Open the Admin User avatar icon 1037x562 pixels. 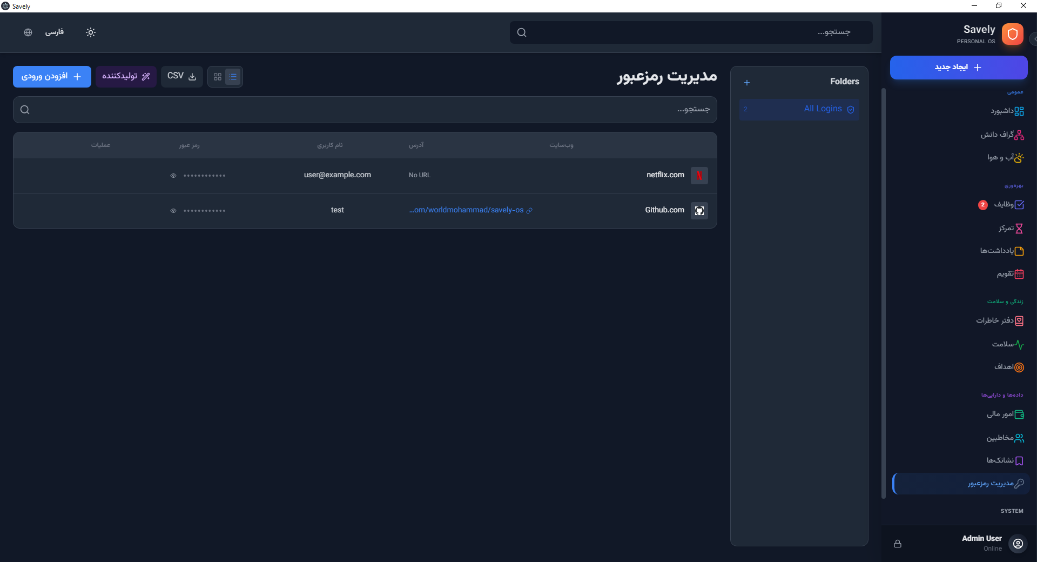click(x=1018, y=544)
